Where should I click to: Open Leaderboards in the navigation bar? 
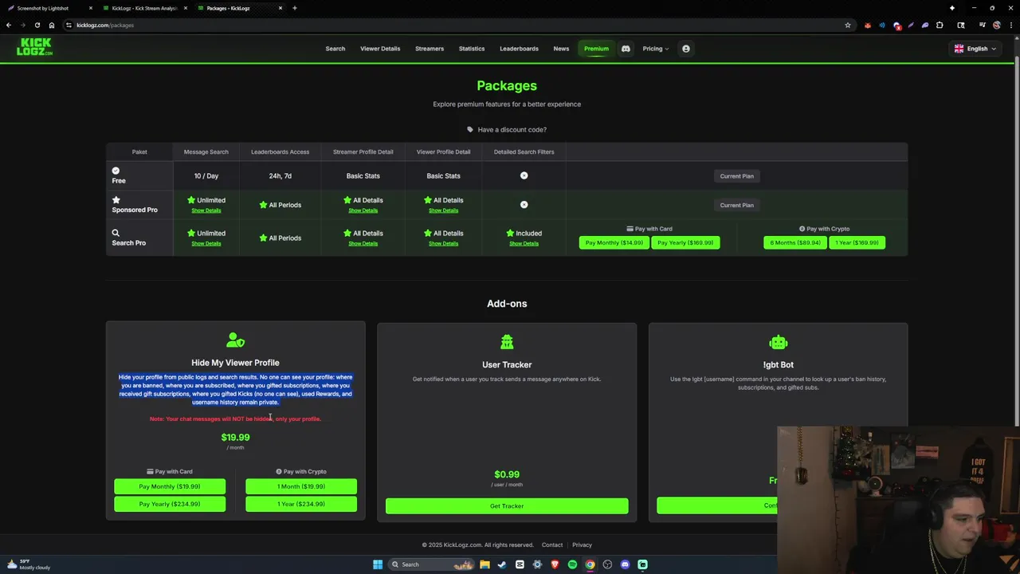pos(519,49)
